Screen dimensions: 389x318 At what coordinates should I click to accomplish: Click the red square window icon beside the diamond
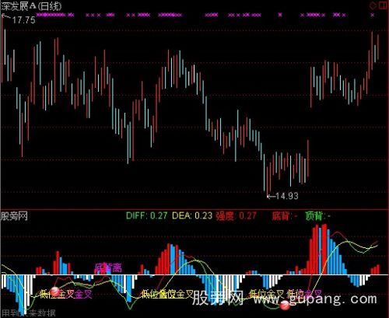point(384,5)
